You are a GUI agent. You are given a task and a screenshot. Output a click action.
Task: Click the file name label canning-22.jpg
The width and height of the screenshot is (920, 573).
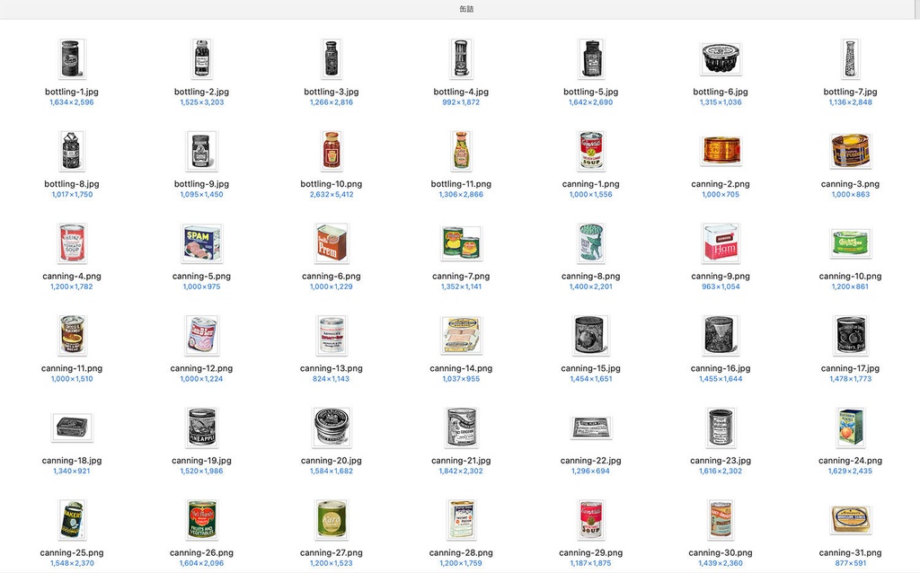(x=591, y=461)
